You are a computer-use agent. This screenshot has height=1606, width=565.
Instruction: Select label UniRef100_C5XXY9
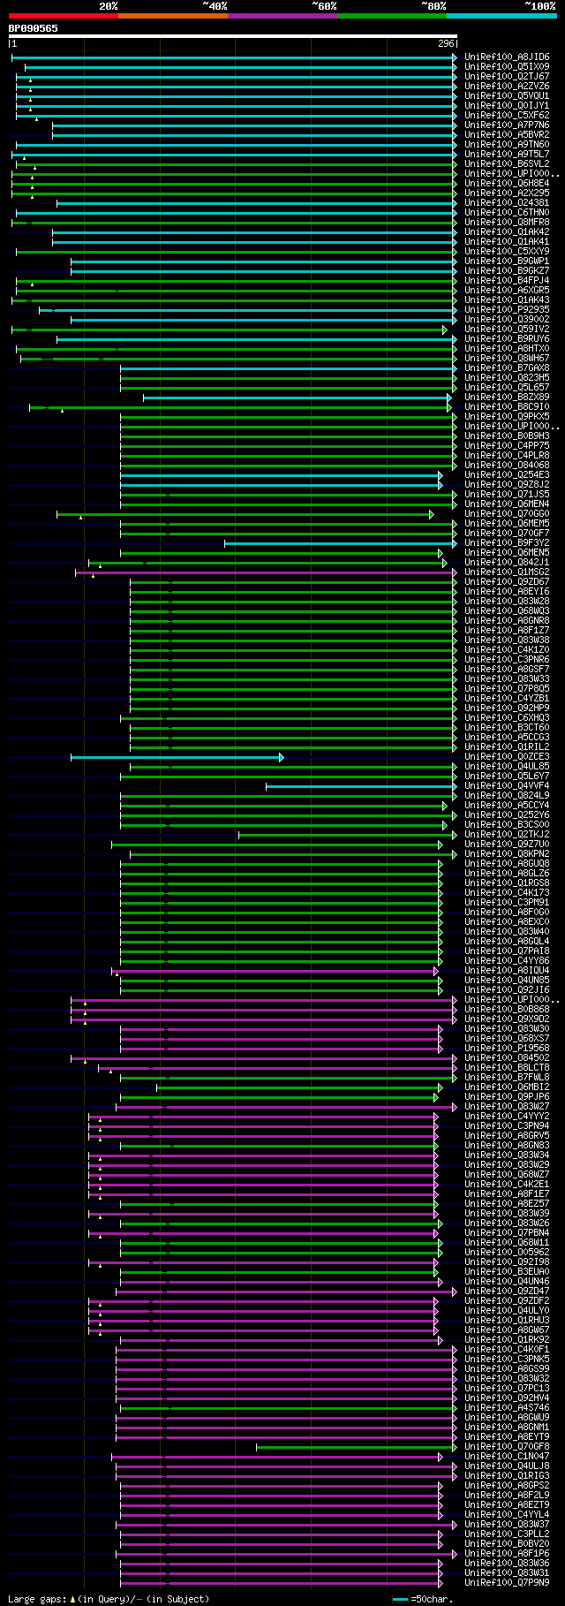click(507, 252)
